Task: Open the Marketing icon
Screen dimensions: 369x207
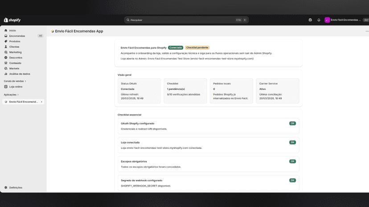Action: coord(6,52)
